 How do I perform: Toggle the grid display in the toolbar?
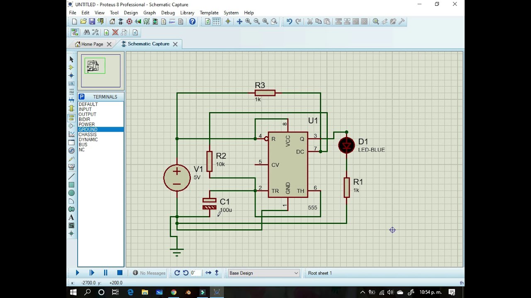tap(217, 22)
